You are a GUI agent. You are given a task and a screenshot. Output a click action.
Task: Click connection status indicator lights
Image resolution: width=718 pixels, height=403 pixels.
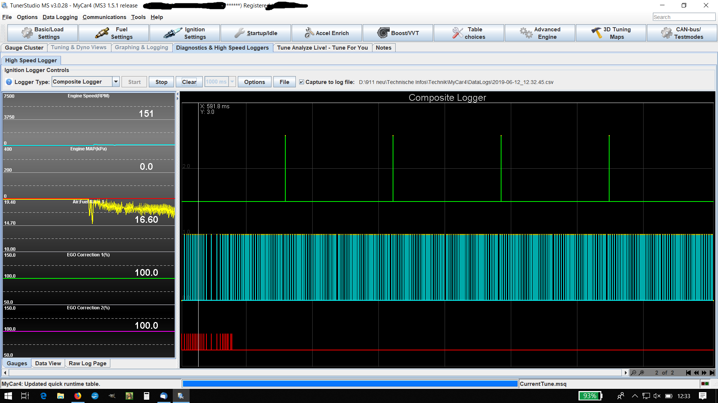tap(705, 384)
